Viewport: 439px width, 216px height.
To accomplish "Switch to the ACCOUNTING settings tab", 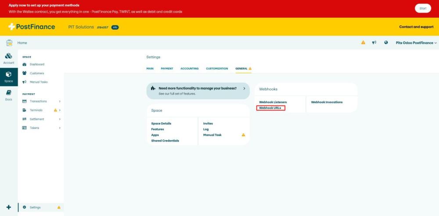I will click(x=190, y=68).
